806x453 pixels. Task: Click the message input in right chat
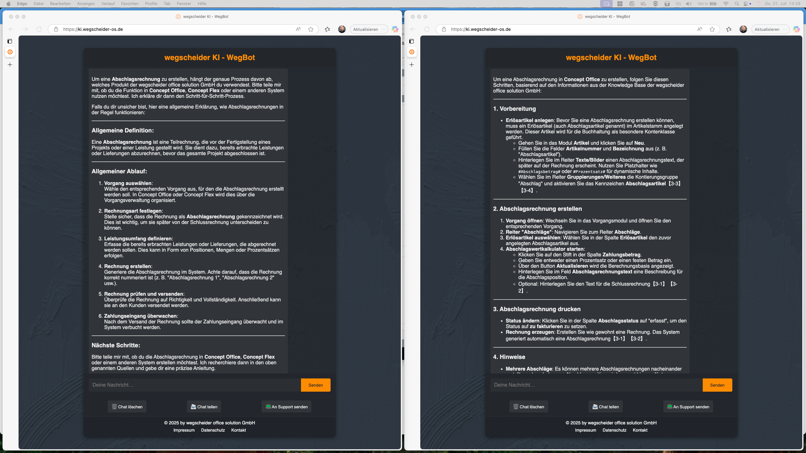596,385
